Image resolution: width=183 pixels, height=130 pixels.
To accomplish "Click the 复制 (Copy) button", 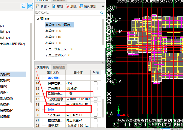I will [x=57, y=6].
